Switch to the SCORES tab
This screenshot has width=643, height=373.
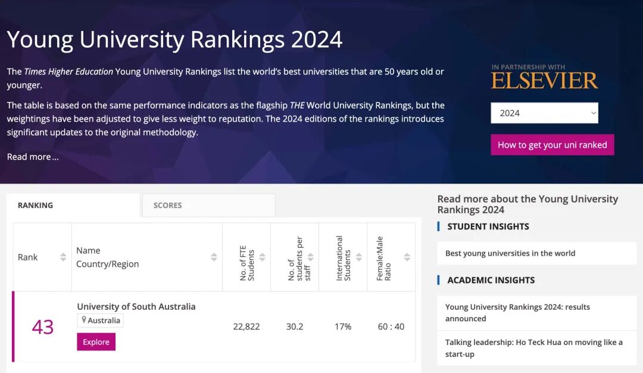tap(209, 205)
